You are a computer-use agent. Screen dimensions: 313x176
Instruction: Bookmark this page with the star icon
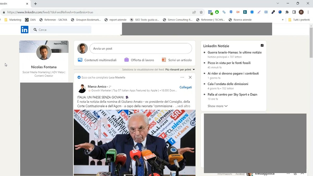tap(201, 12)
